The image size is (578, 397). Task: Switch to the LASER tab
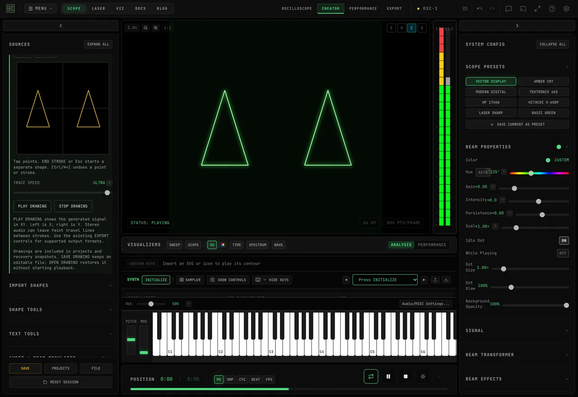coord(98,9)
